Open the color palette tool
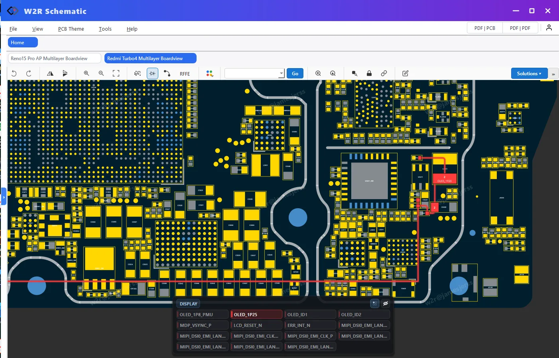 tap(210, 73)
